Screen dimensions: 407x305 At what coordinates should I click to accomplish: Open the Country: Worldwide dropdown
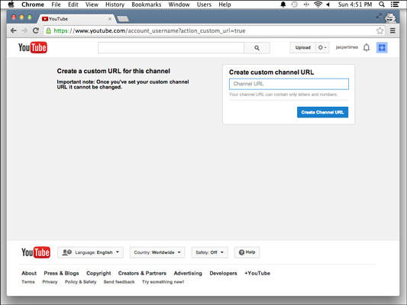[x=157, y=252]
